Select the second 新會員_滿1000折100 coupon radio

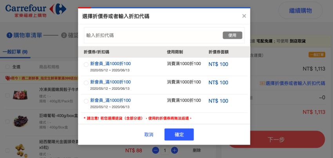click(86, 83)
